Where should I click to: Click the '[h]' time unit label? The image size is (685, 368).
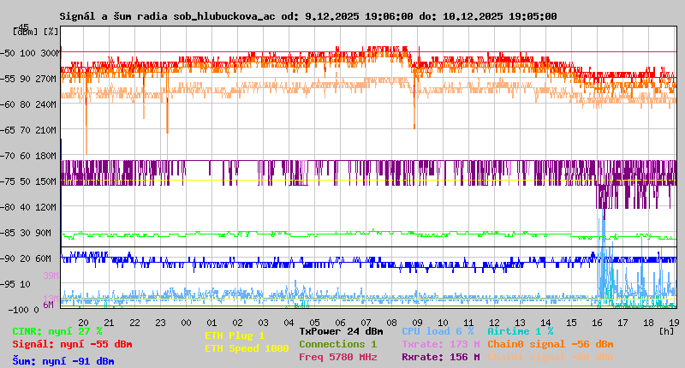point(666,331)
